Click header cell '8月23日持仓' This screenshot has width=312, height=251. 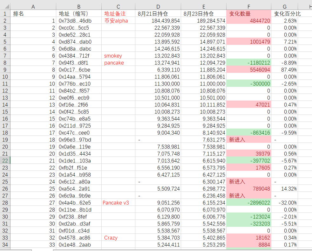click(x=204, y=14)
